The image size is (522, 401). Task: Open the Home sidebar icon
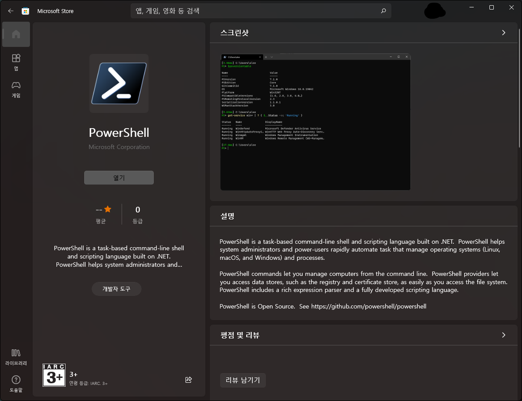16,34
